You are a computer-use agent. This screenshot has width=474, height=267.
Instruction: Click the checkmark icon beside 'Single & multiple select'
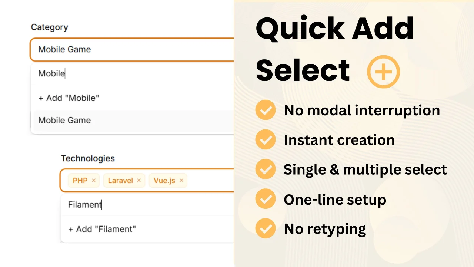[x=266, y=169]
